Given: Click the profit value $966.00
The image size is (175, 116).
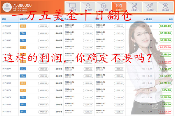Looking at the screenshot, I should pyautogui.click(x=167, y=104).
